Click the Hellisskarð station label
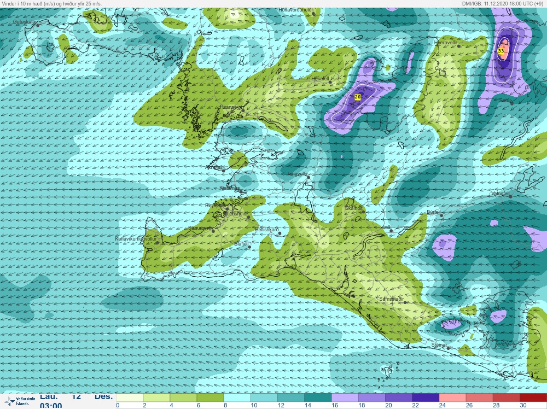 point(267,230)
